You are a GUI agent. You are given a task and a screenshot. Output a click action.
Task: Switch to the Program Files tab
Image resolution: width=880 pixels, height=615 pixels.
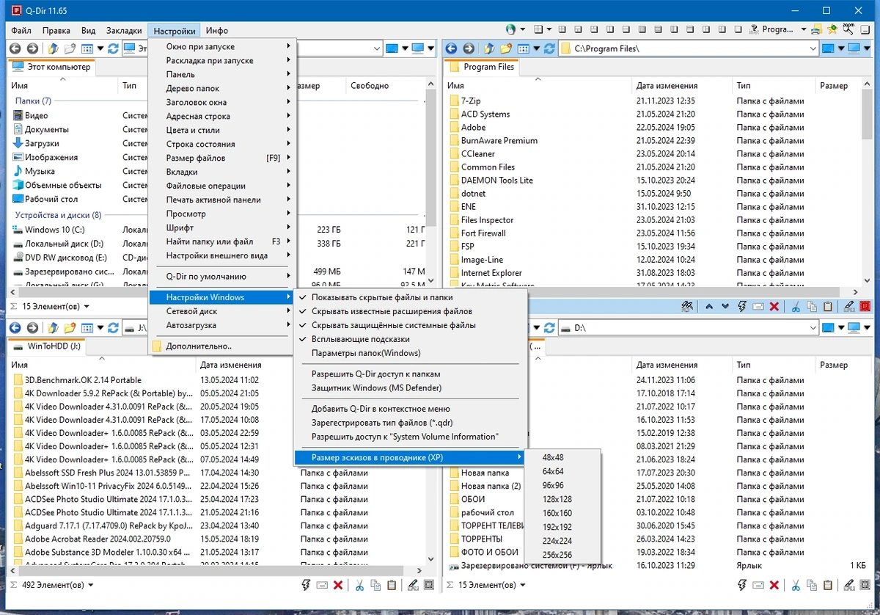tap(482, 67)
